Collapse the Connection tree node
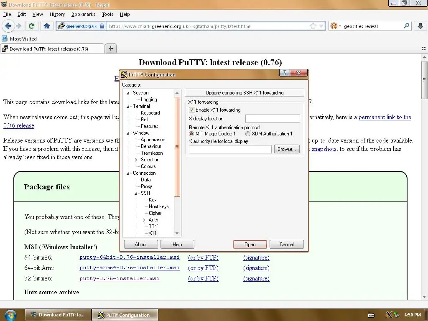The image size is (428, 321). [128, 173]
